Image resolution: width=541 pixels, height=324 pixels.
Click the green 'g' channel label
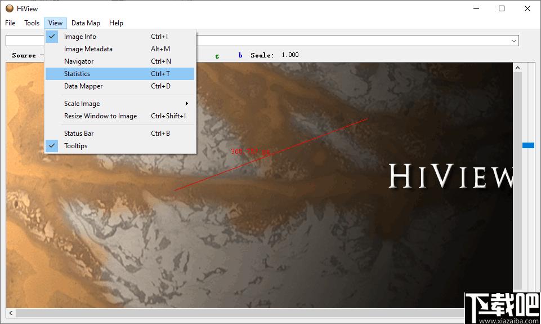pos(217,56)
